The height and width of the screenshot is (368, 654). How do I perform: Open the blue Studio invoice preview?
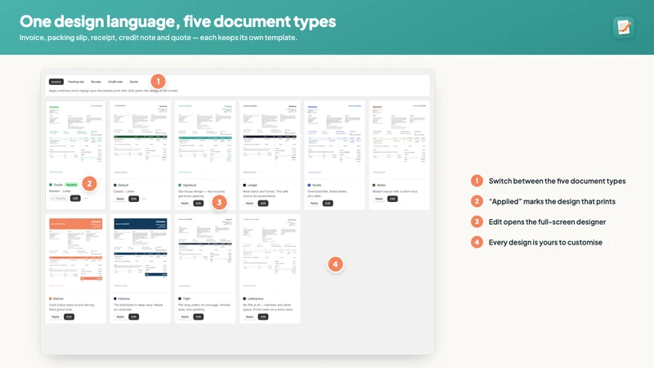(x=334, y=140)
